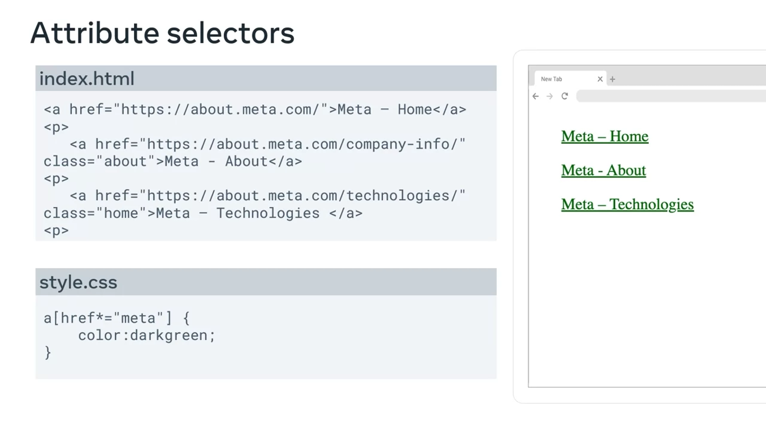Follow the Meta - About link
The image size is (766, 431).
[603, 171]
